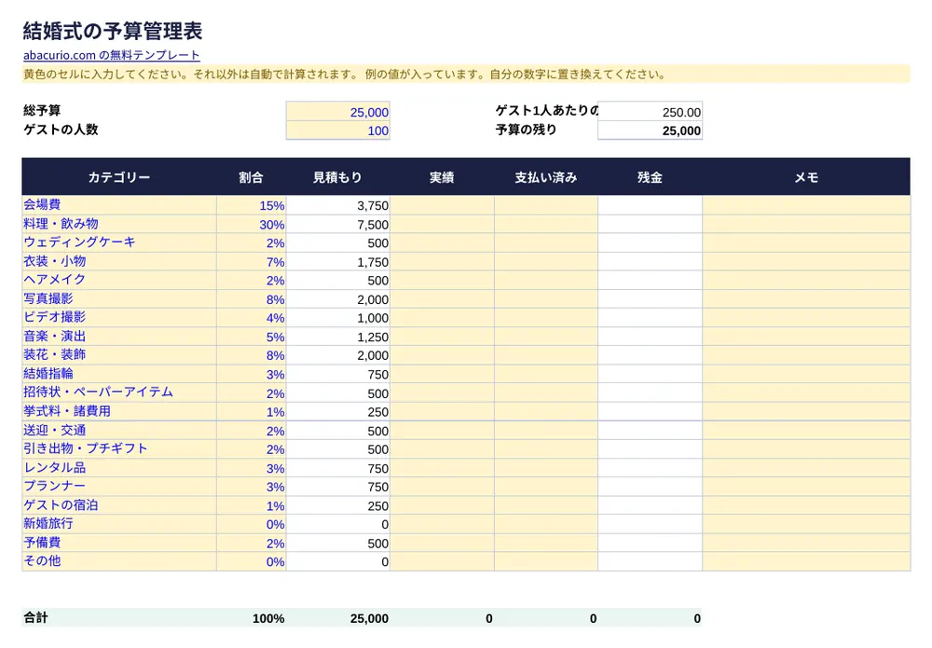Click the title 結婚式の予算管理表
932x648 pixels.
click(x=113, y=31)
